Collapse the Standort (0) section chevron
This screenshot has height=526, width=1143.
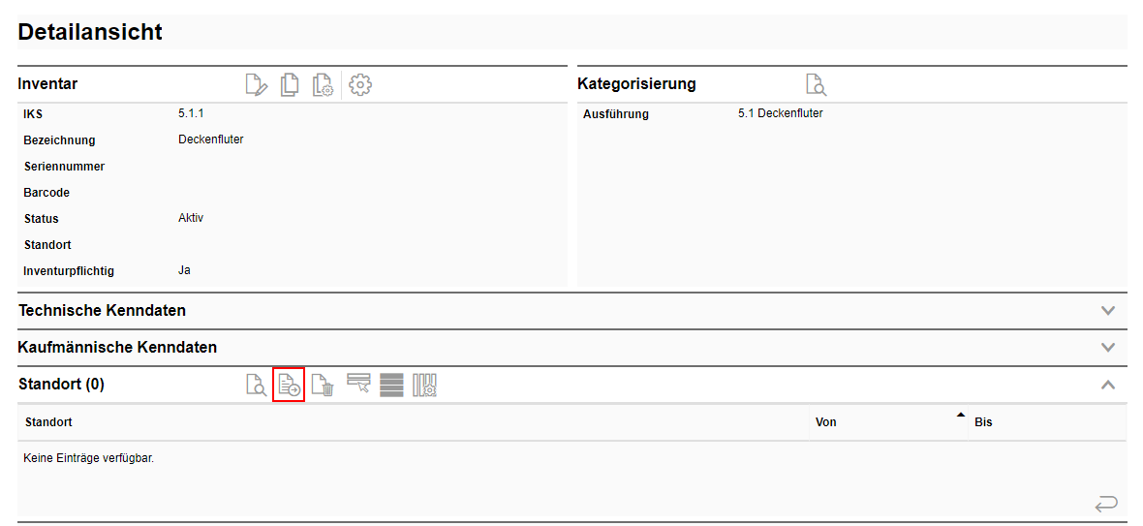coord(1108,385)
